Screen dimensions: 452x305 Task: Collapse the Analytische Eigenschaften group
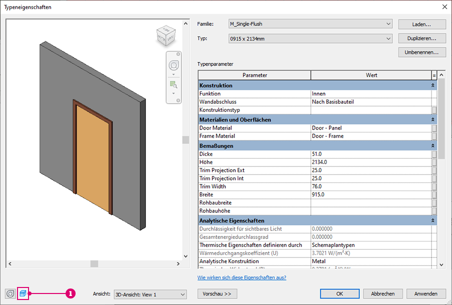click(x=432, y=220)
